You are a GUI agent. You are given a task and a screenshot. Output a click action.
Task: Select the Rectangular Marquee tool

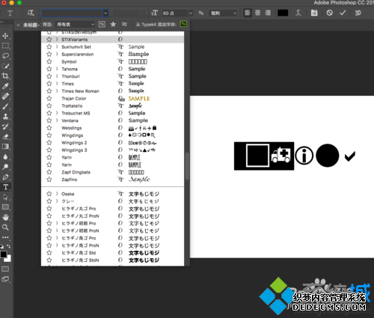point(5,46)
